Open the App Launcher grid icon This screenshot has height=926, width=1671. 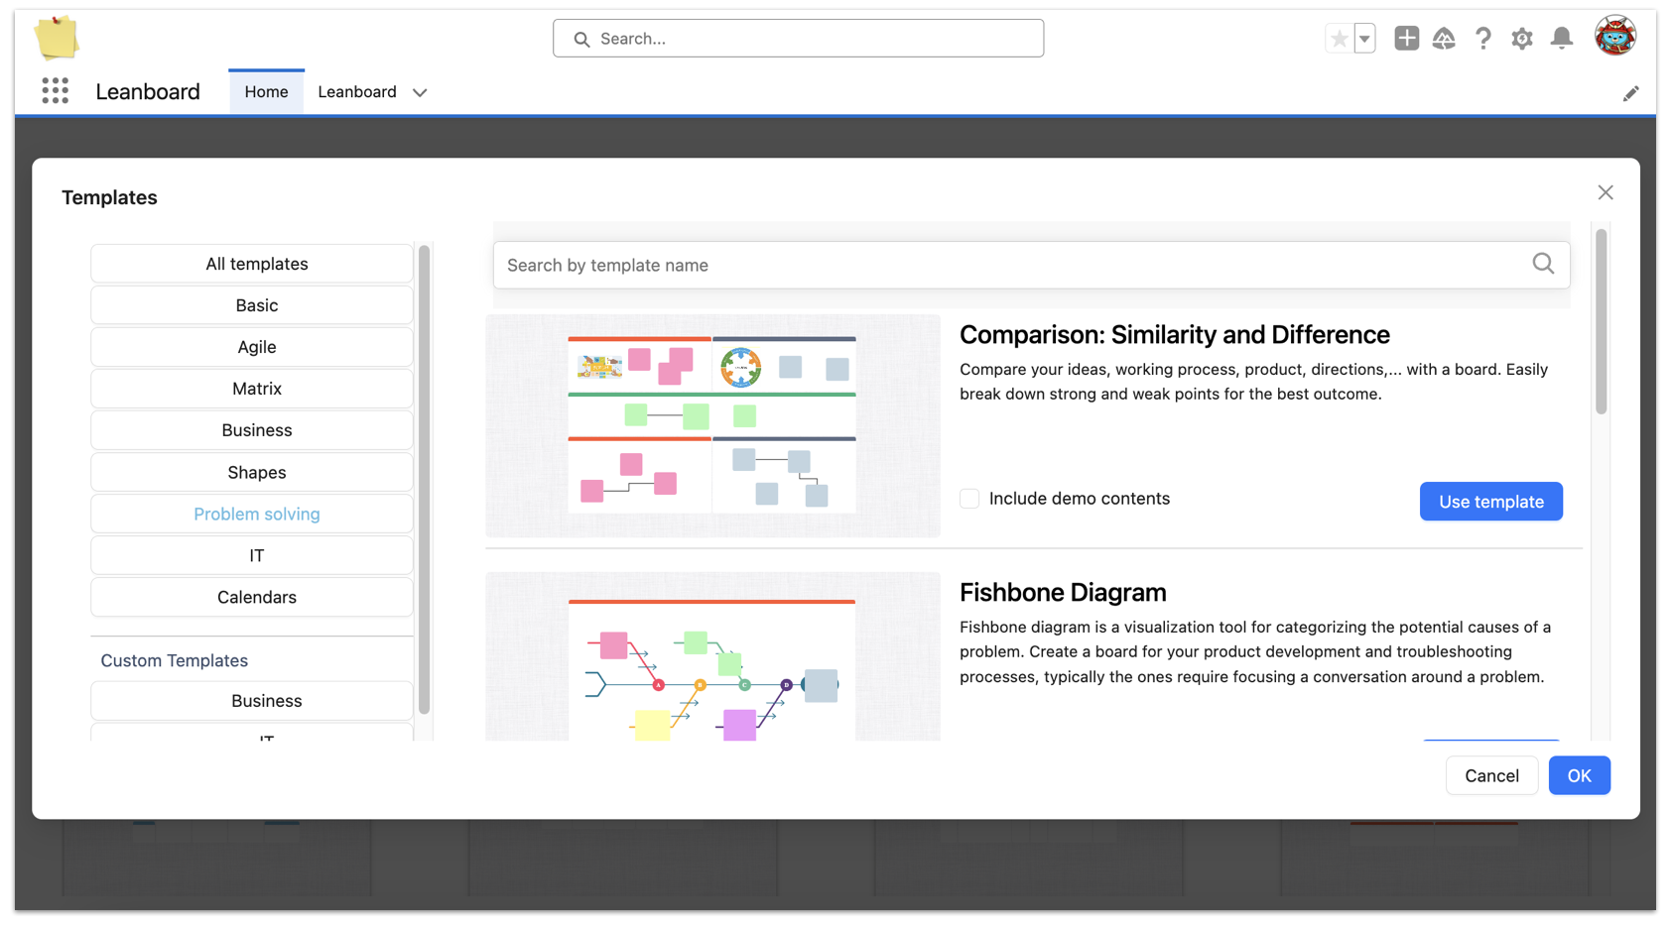tap(56, 91)
